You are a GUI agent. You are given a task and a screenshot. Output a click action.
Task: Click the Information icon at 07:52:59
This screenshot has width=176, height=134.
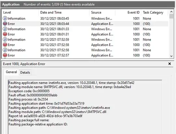point(5,39)
